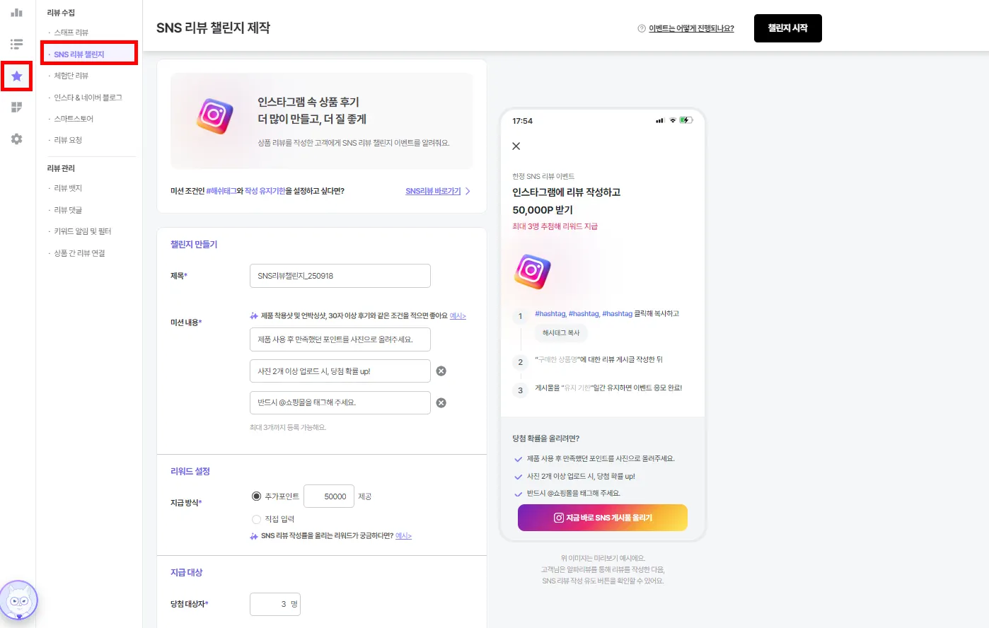Open the list view sidebar icon

pyautogui.click(x=16, y=44)
